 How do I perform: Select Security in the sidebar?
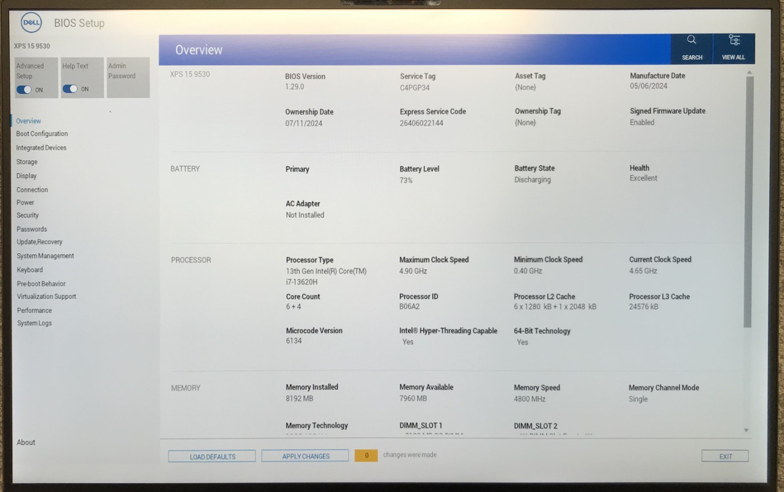[x=27, y=215]
